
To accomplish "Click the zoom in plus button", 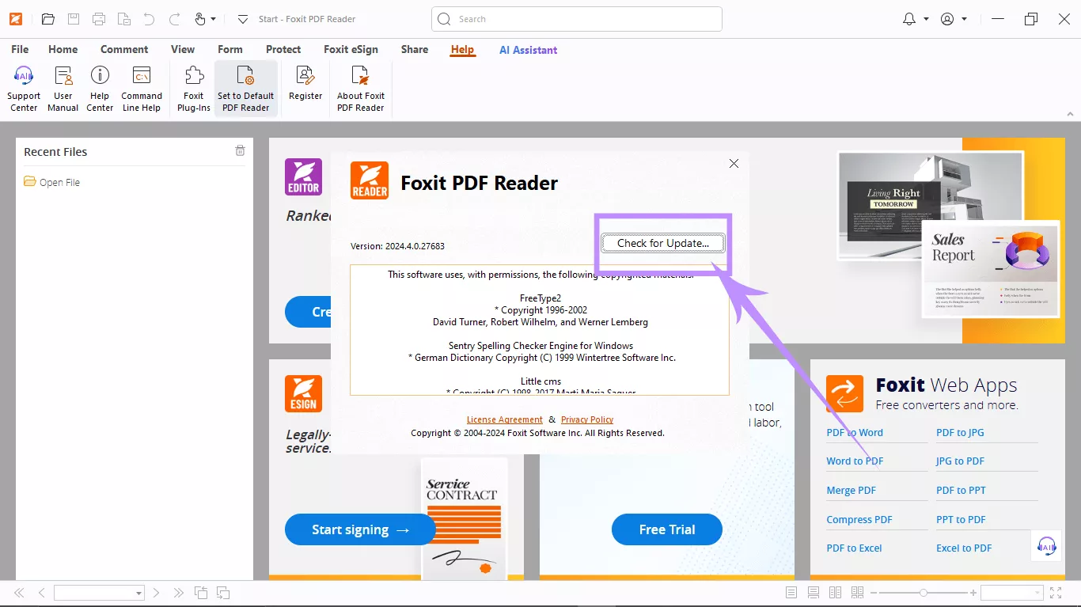I will 973,593.
